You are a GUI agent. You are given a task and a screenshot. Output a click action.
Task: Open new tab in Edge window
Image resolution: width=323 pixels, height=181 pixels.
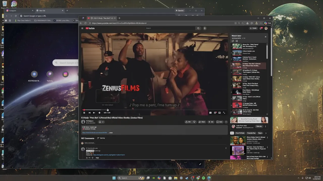pos(119,18)
